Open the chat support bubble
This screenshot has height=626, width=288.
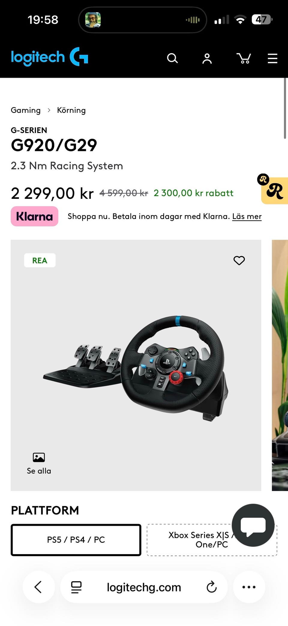(x=253, y=525)
